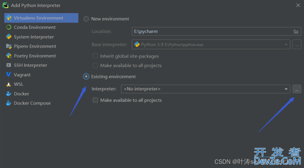Image resolution: width=304 pixels, height=168 pixels.
Task: Browse for base interpreter with ellipsis button
Action: 297,45
